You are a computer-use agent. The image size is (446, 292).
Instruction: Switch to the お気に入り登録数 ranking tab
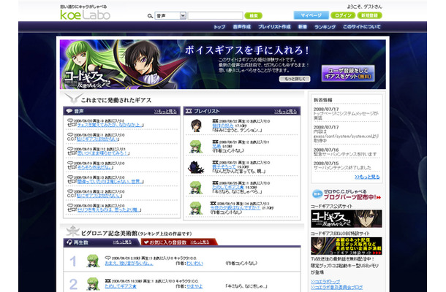179,242
